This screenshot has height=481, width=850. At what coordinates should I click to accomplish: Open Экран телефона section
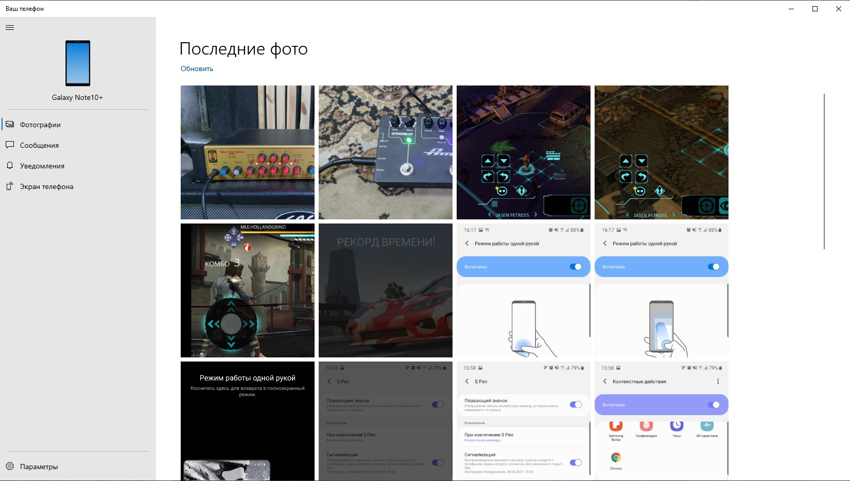(x=78, y=186)
